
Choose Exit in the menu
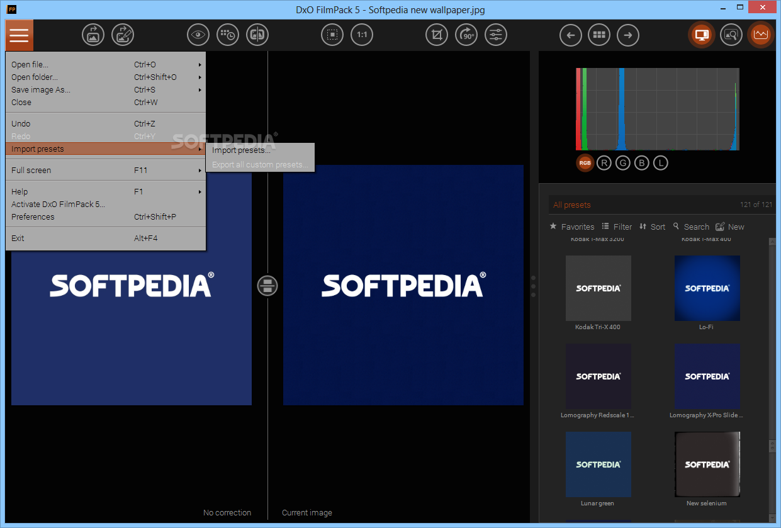(x=106, y=238)
